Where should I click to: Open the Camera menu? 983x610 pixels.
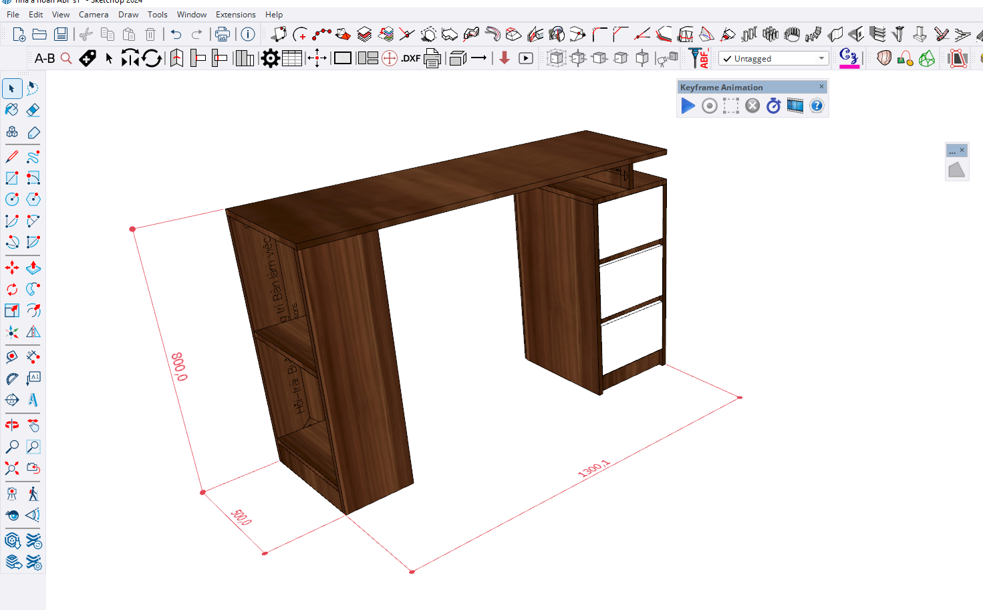(x=93, y=14)
